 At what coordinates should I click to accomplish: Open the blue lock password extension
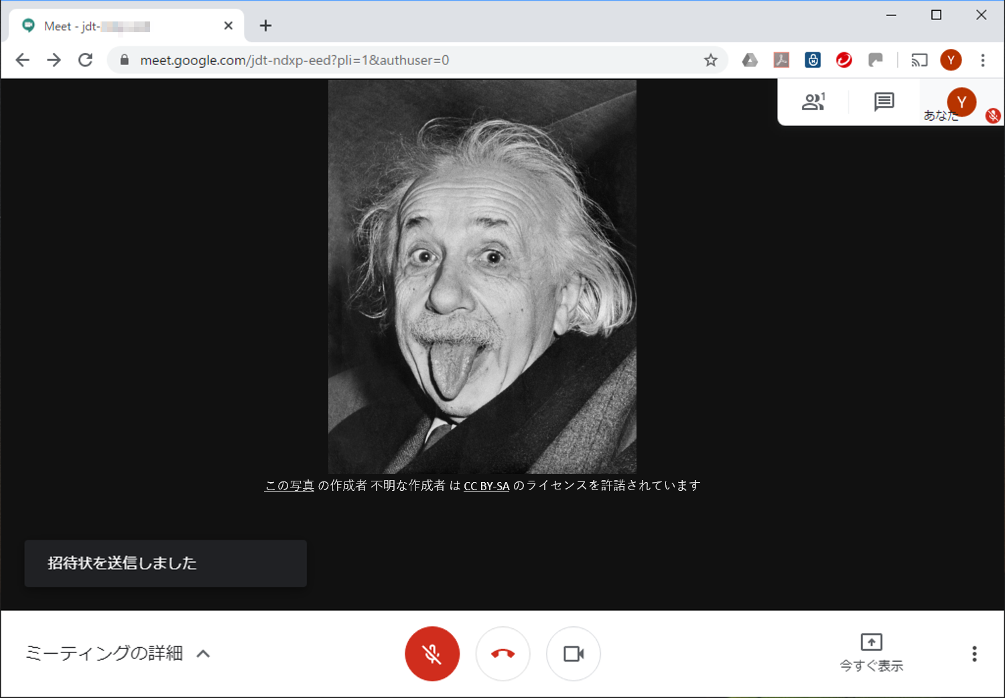[x=813, y=60]
